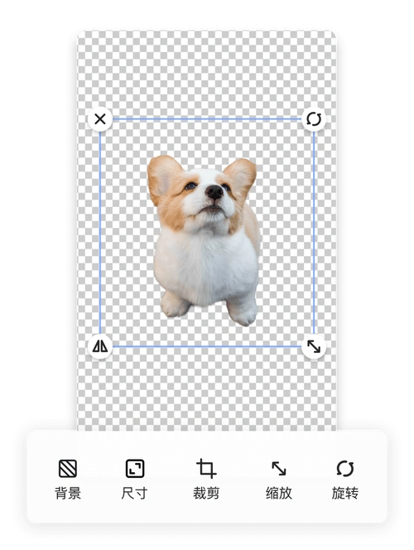Select the corgi dog cutout image
The height and width of the screenshot is (550, 414).
205,240
